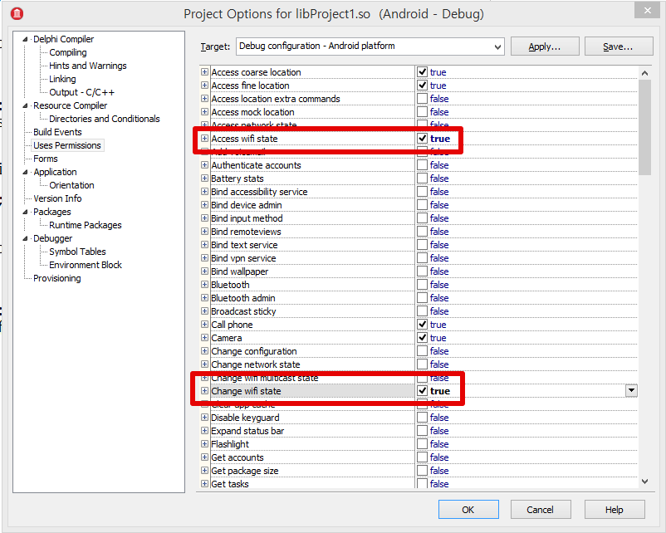Uncheck Access wifi state checkbox
Image resolution: width=666 pixels, height=533 pixels.
click(422, 139)
